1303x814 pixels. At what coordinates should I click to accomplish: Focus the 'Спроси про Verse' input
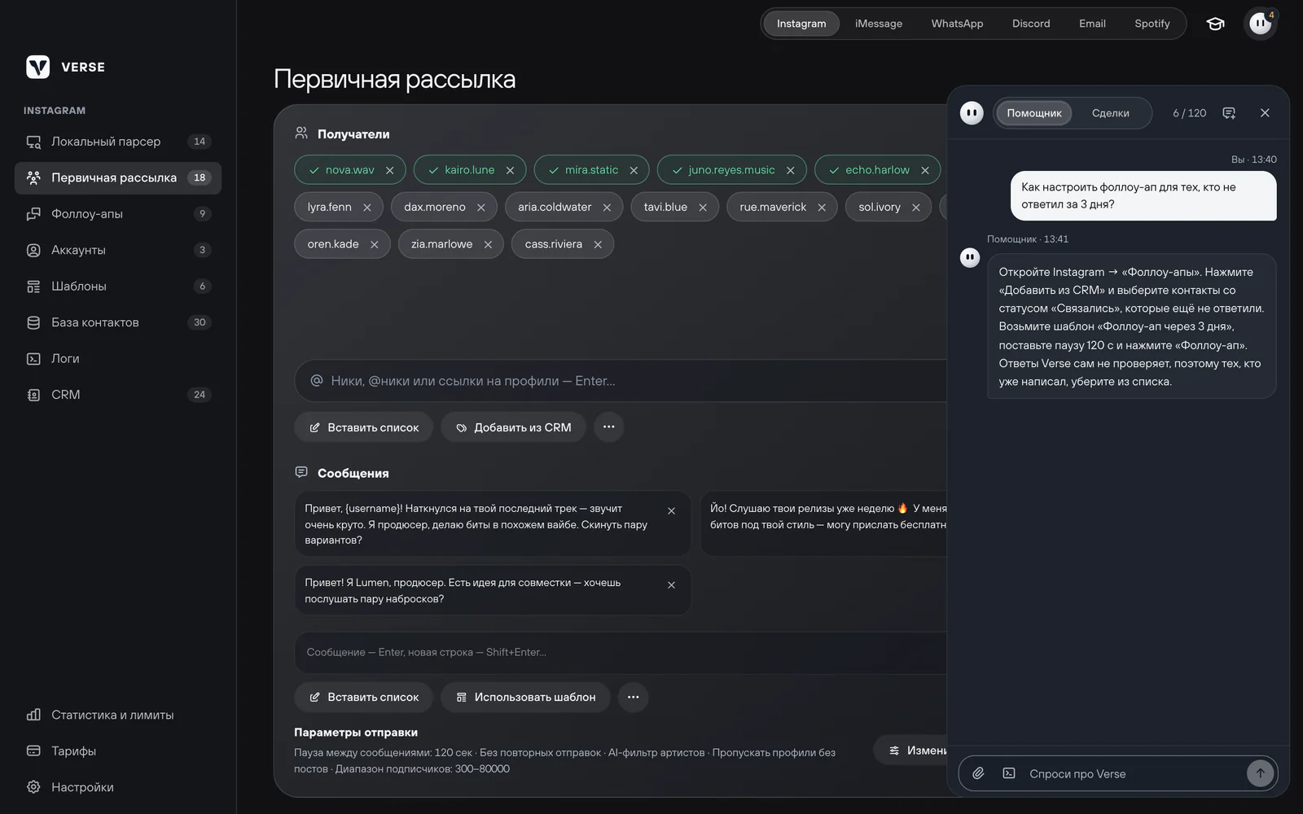coord(1134,773)
